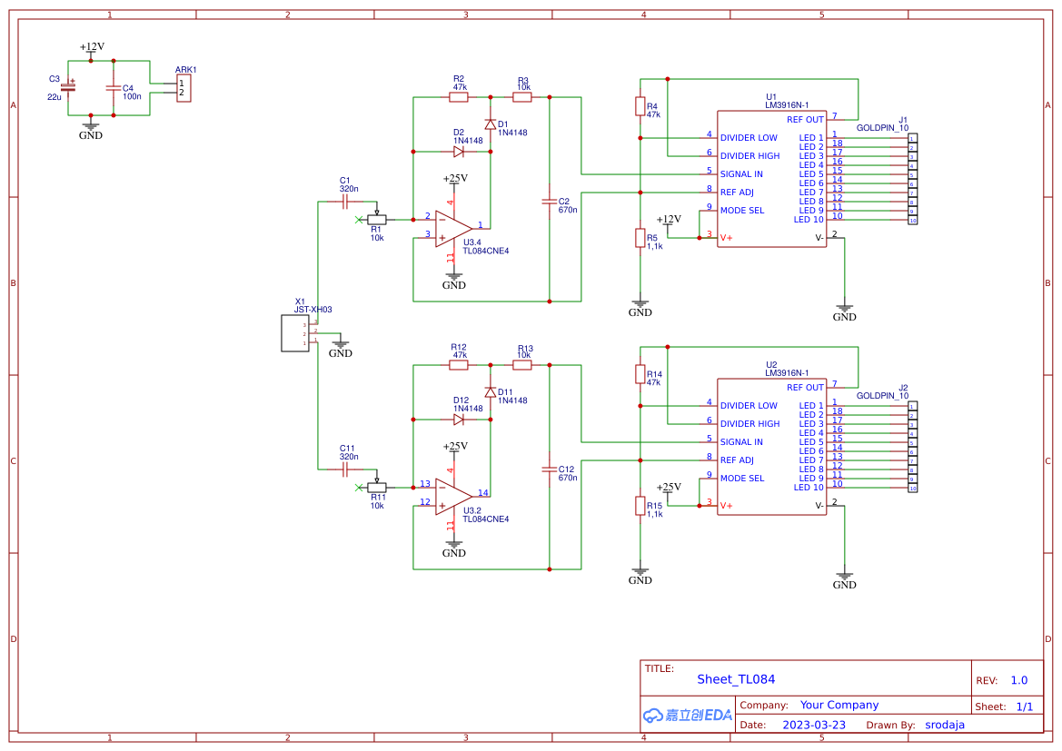Click the Sheet_TL084 title text
1062x751 pixels.
pyautogui.click(x=736, y=678)
